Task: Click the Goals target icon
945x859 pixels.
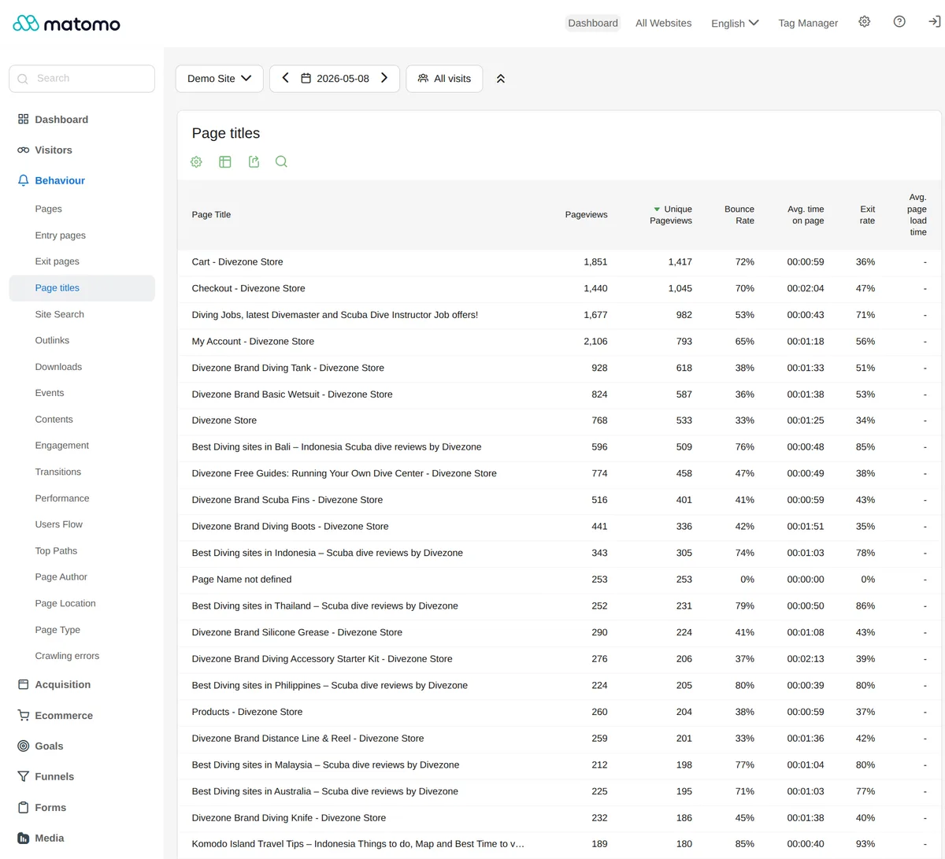Action: (23, 746)
